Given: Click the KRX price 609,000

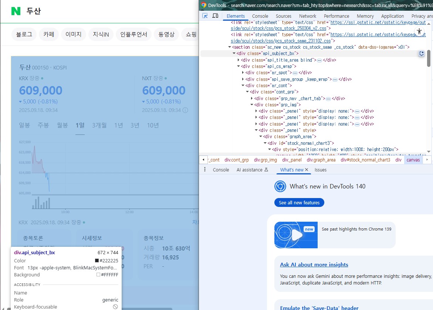Looking at the screenshot, I should pyautogui.click(x=41, y=91).
